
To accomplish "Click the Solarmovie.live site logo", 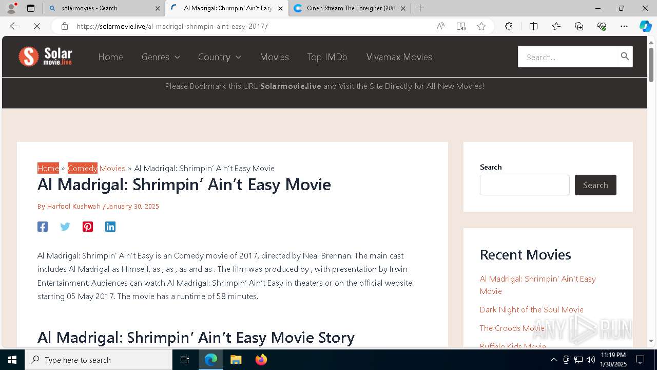I will tap(45, 57).
